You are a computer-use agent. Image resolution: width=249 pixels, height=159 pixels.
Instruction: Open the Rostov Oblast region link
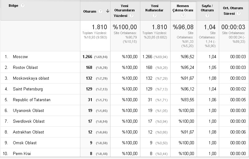(x=25, y=67)
